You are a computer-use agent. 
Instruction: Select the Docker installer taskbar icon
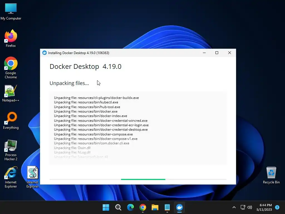click(180, 207)
